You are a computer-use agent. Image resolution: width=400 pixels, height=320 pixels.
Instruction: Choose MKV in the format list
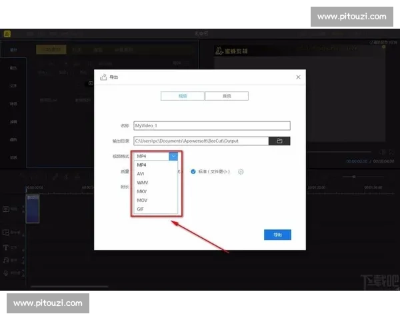[155, 191]
